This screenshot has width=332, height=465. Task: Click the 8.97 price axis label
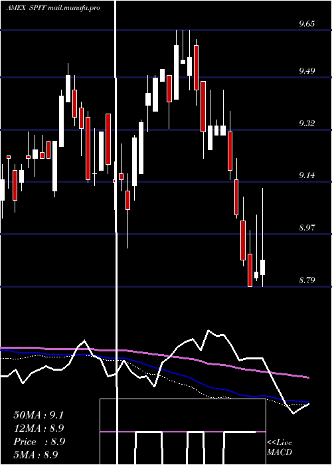tap(307, 228)
